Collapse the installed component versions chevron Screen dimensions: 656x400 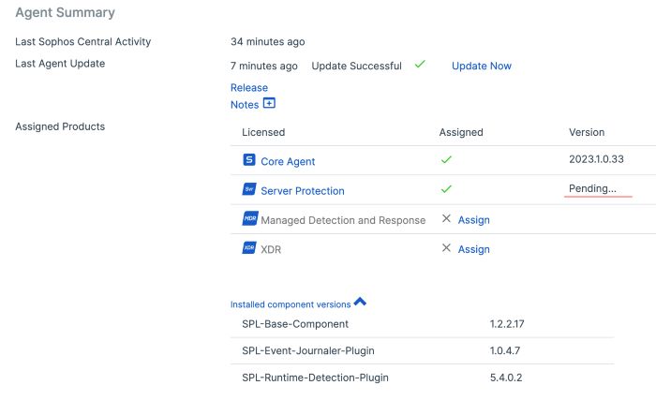coord(360,303)
